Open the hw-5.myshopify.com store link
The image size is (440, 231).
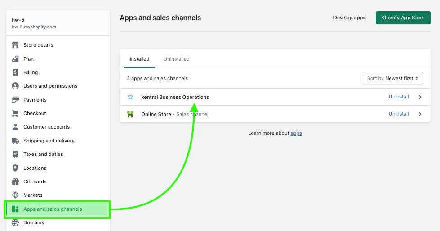[x=34, y=27]
